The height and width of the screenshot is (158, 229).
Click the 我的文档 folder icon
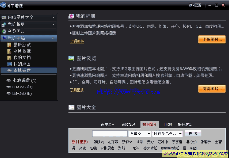click(10, 58)
